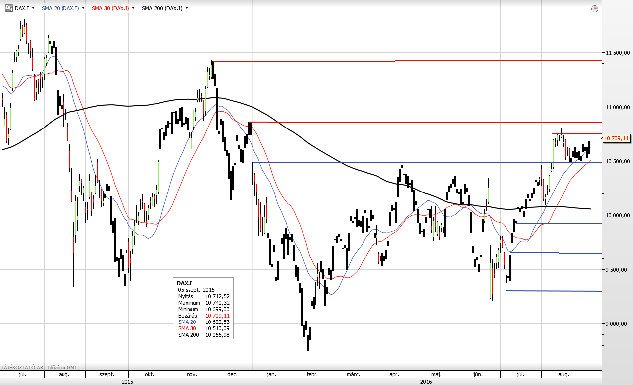Click the 11 500,00 price axis label
The width and height of the screenshot is (633, 385).
[618, 53]
